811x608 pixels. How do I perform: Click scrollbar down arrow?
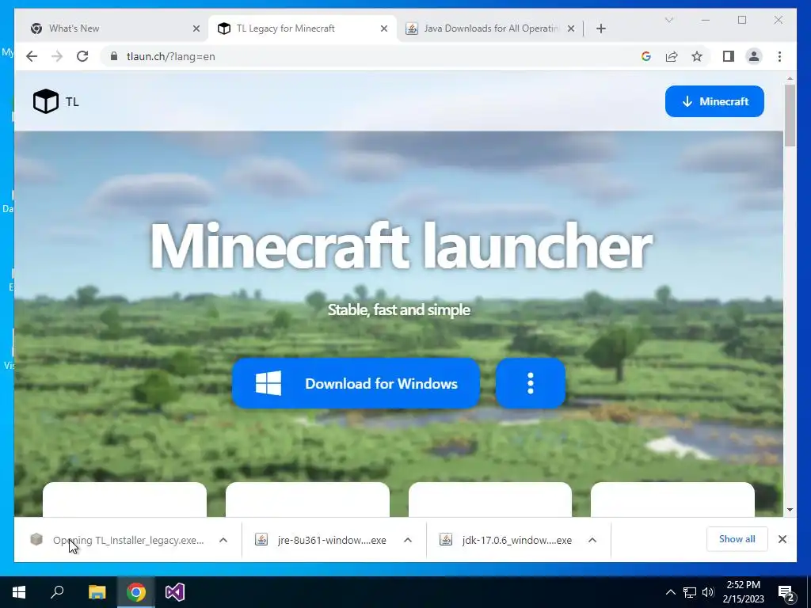(x=790, y=510)
